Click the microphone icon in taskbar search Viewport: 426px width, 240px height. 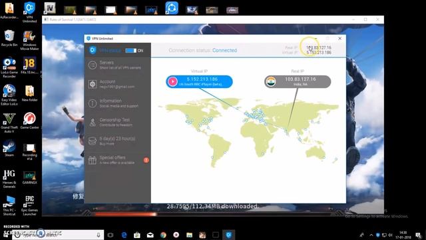[x=99, y=235]
